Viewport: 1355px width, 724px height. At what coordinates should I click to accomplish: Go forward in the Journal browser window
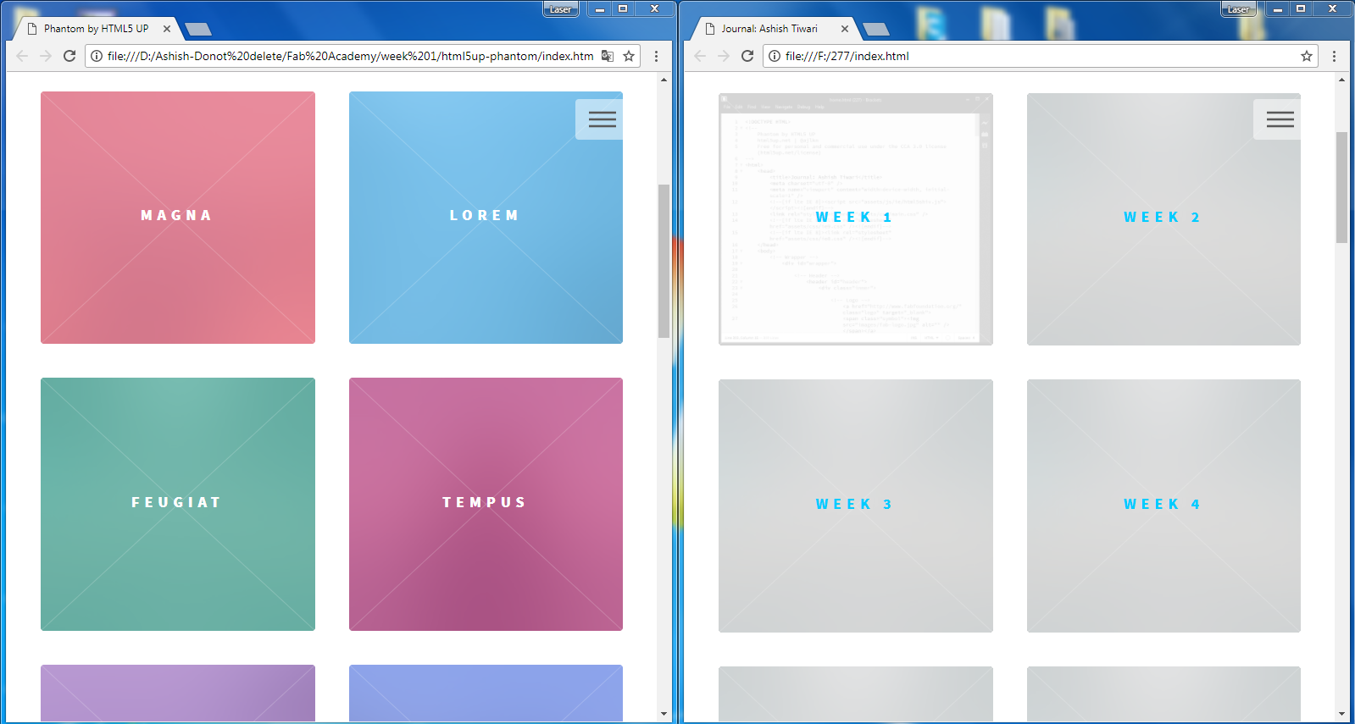[x=724, y=56]
